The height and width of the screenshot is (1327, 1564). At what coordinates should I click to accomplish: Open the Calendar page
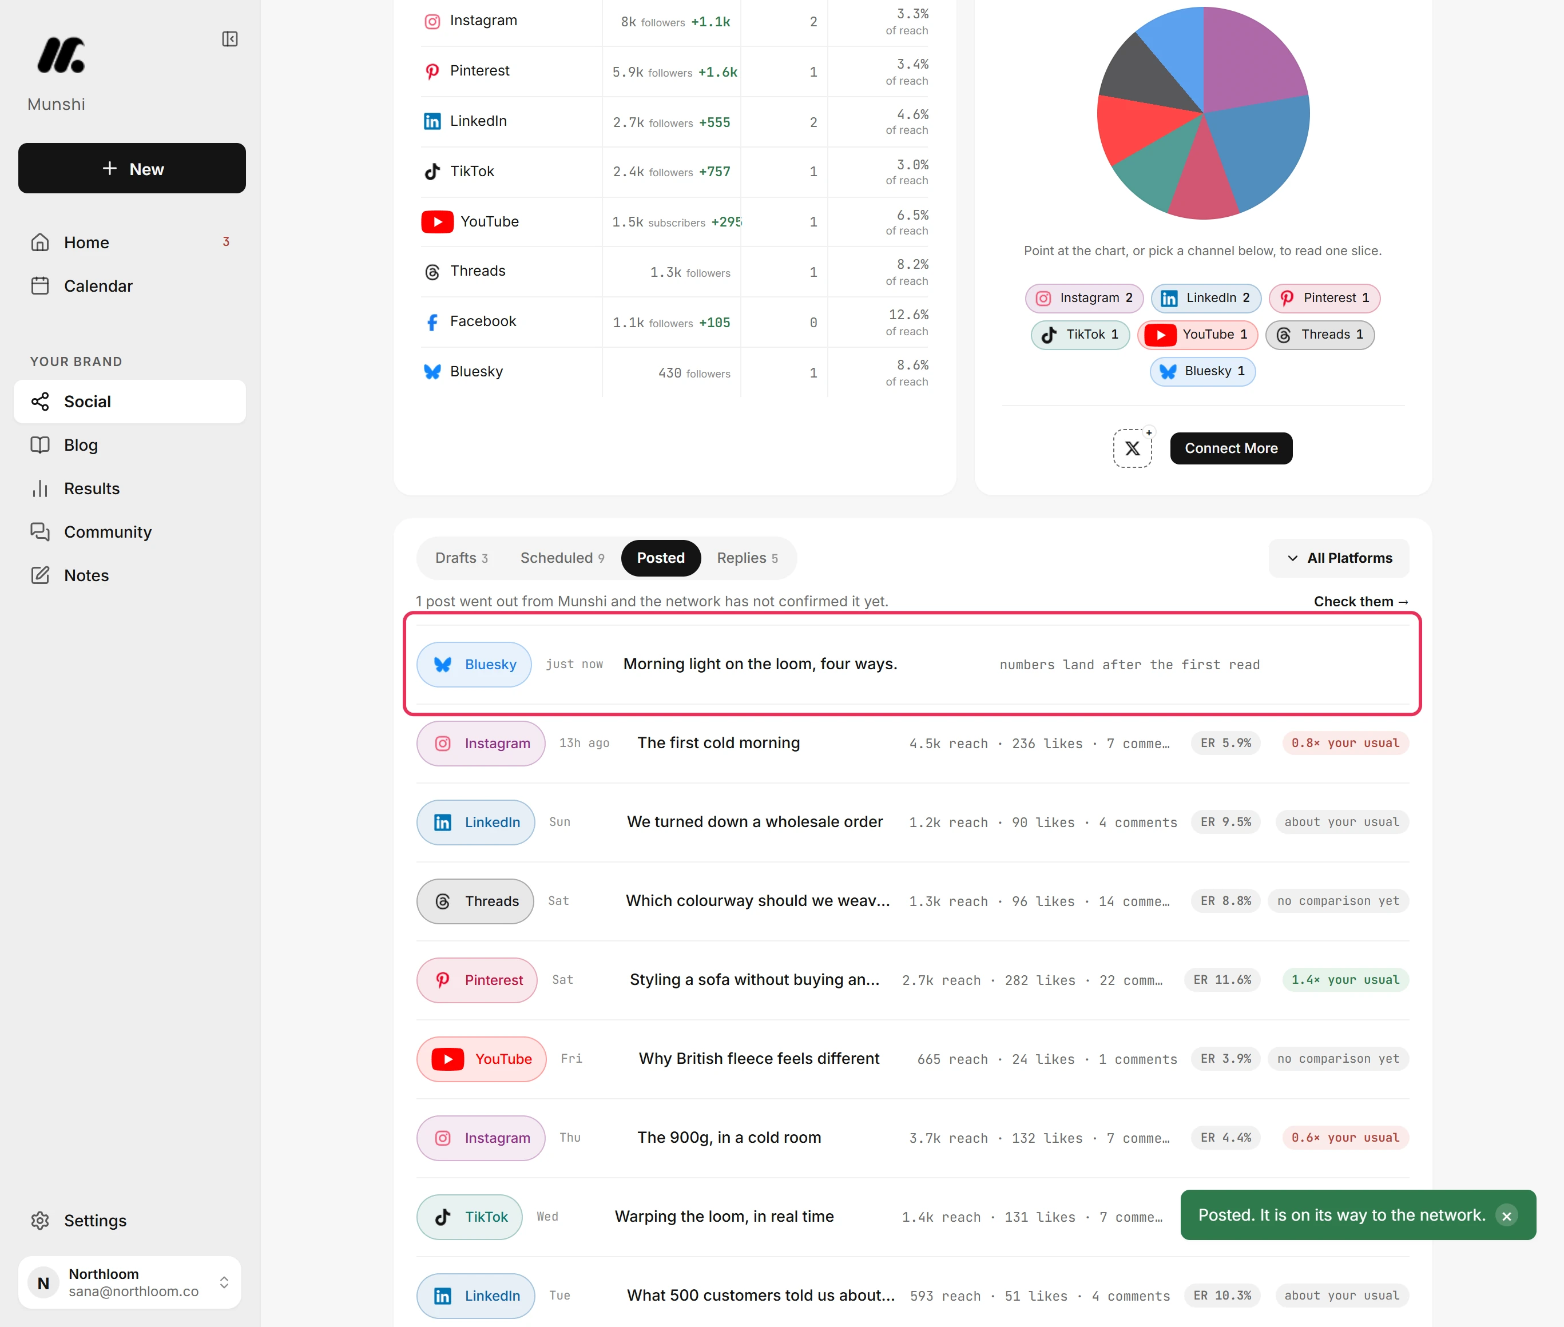pos(129,286)
